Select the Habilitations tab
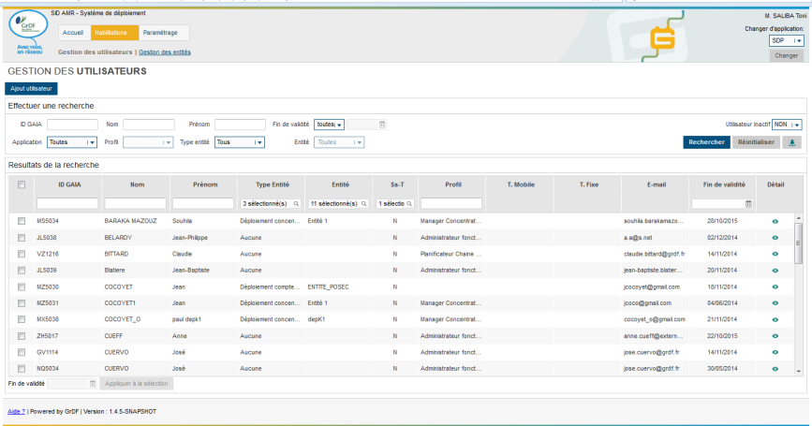812x426 pixels. tap(114, 33)
